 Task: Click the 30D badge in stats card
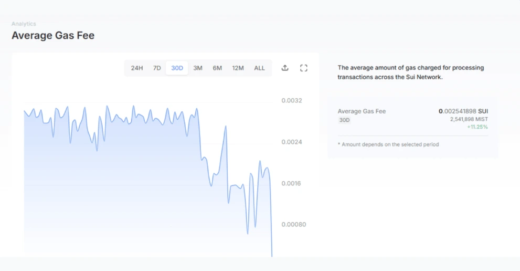344,120
